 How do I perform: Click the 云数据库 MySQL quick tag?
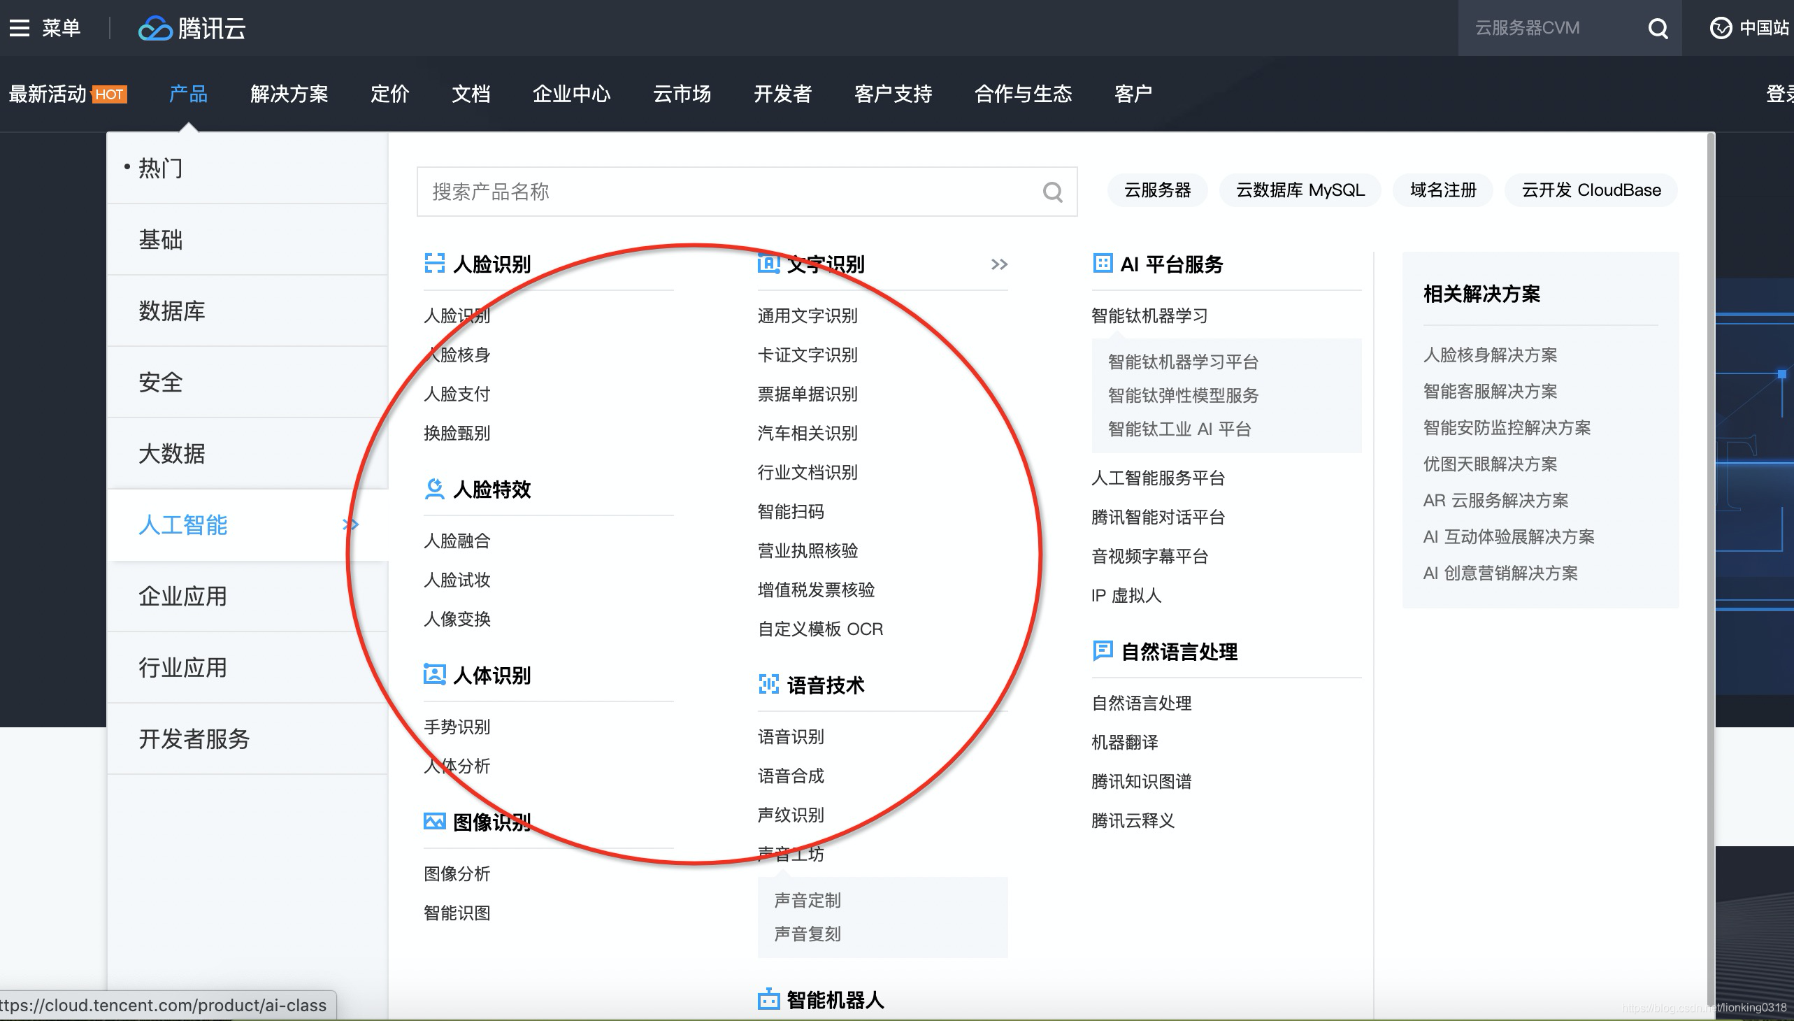pos(1300,190)
